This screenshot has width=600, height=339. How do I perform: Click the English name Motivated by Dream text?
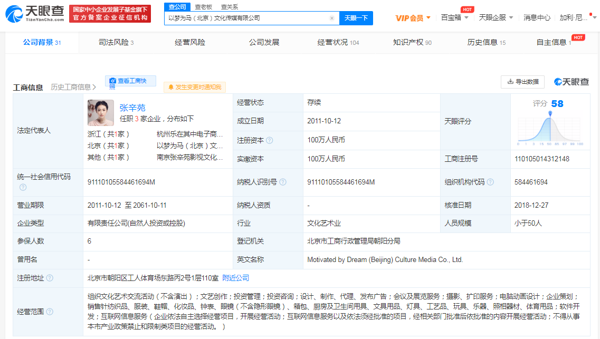385,259
